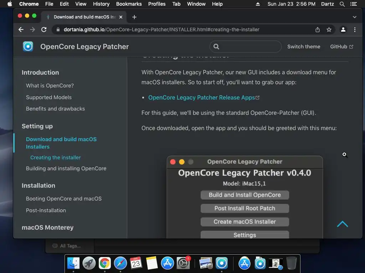Open Booting OpenCore and macOS page
Image resolution: width=365 pixels, height=273 pixels.
point(64,199)
